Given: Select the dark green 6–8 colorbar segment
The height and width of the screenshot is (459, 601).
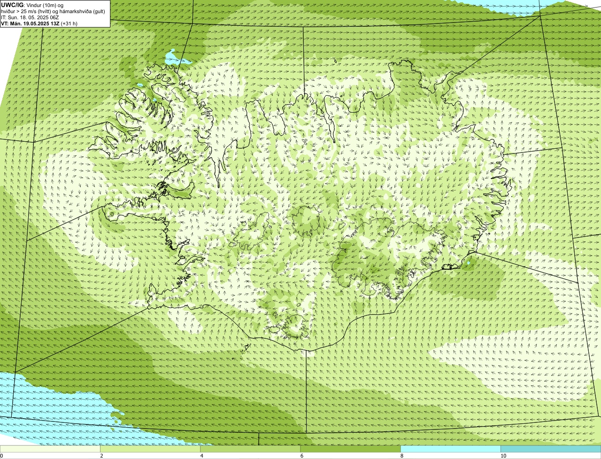Looking at the screenshot, I should [350, 449].
